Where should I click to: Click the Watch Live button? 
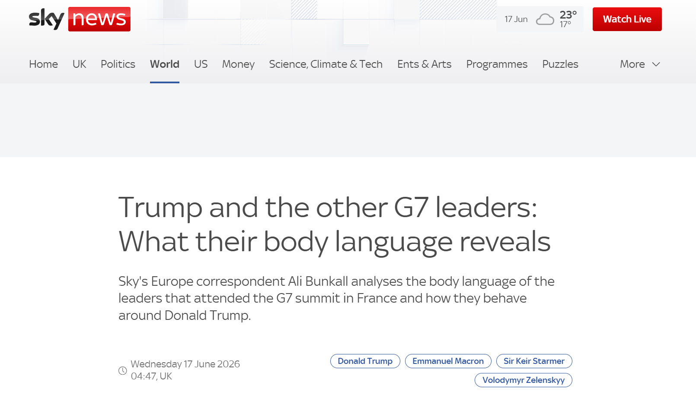click(x=627, y=19)
